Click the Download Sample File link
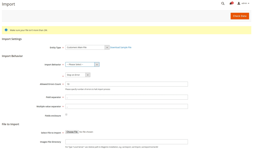253x152 pixels. point(121,47)
